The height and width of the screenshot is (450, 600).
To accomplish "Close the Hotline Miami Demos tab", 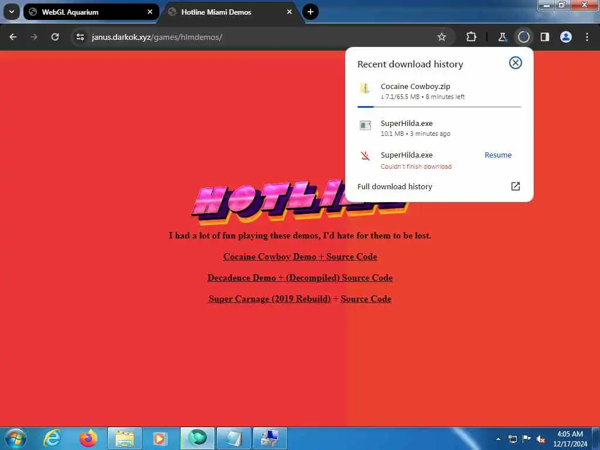I will pos(289,12).
